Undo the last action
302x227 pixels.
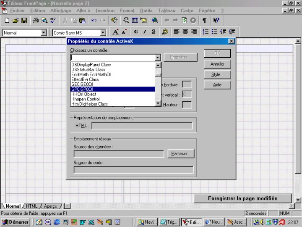click(94, 20)
